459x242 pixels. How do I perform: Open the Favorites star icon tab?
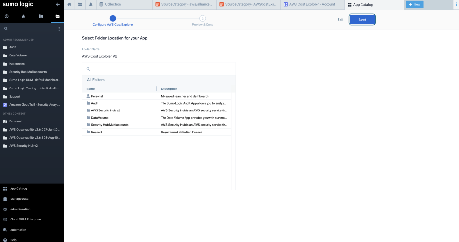click(x=23, y=16)
